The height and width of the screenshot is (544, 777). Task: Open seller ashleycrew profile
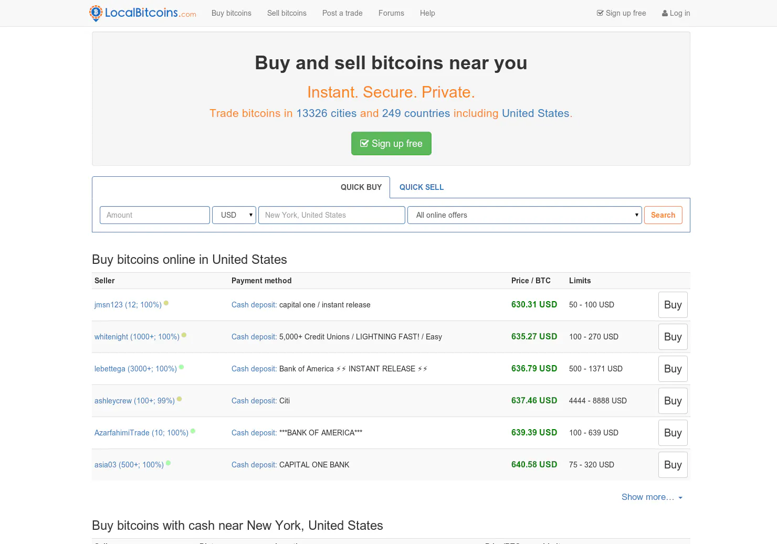pyautogui.click(x=134, y=401)
